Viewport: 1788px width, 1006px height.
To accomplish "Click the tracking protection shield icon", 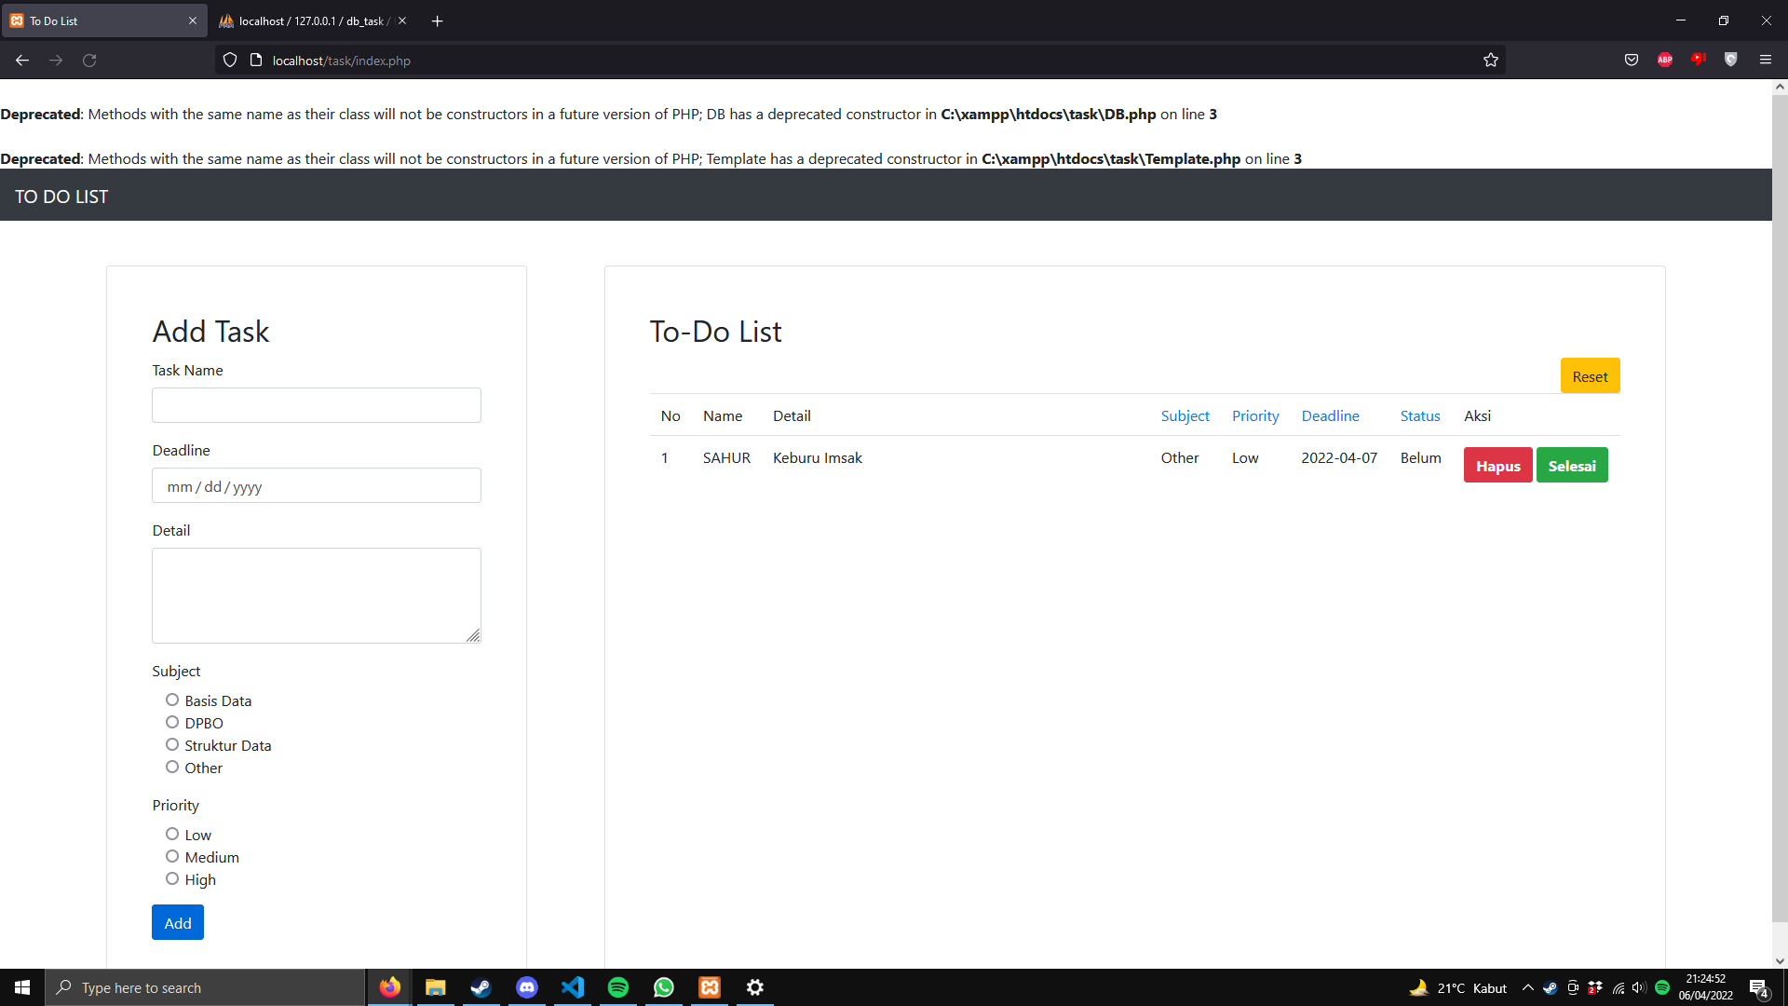I will 229,59.
